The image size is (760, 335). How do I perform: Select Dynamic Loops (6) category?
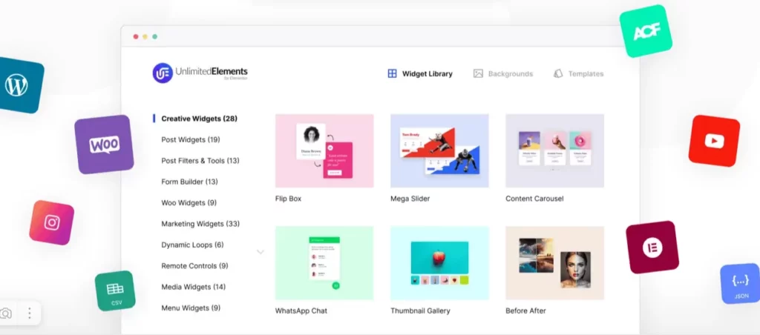point(192,245)
